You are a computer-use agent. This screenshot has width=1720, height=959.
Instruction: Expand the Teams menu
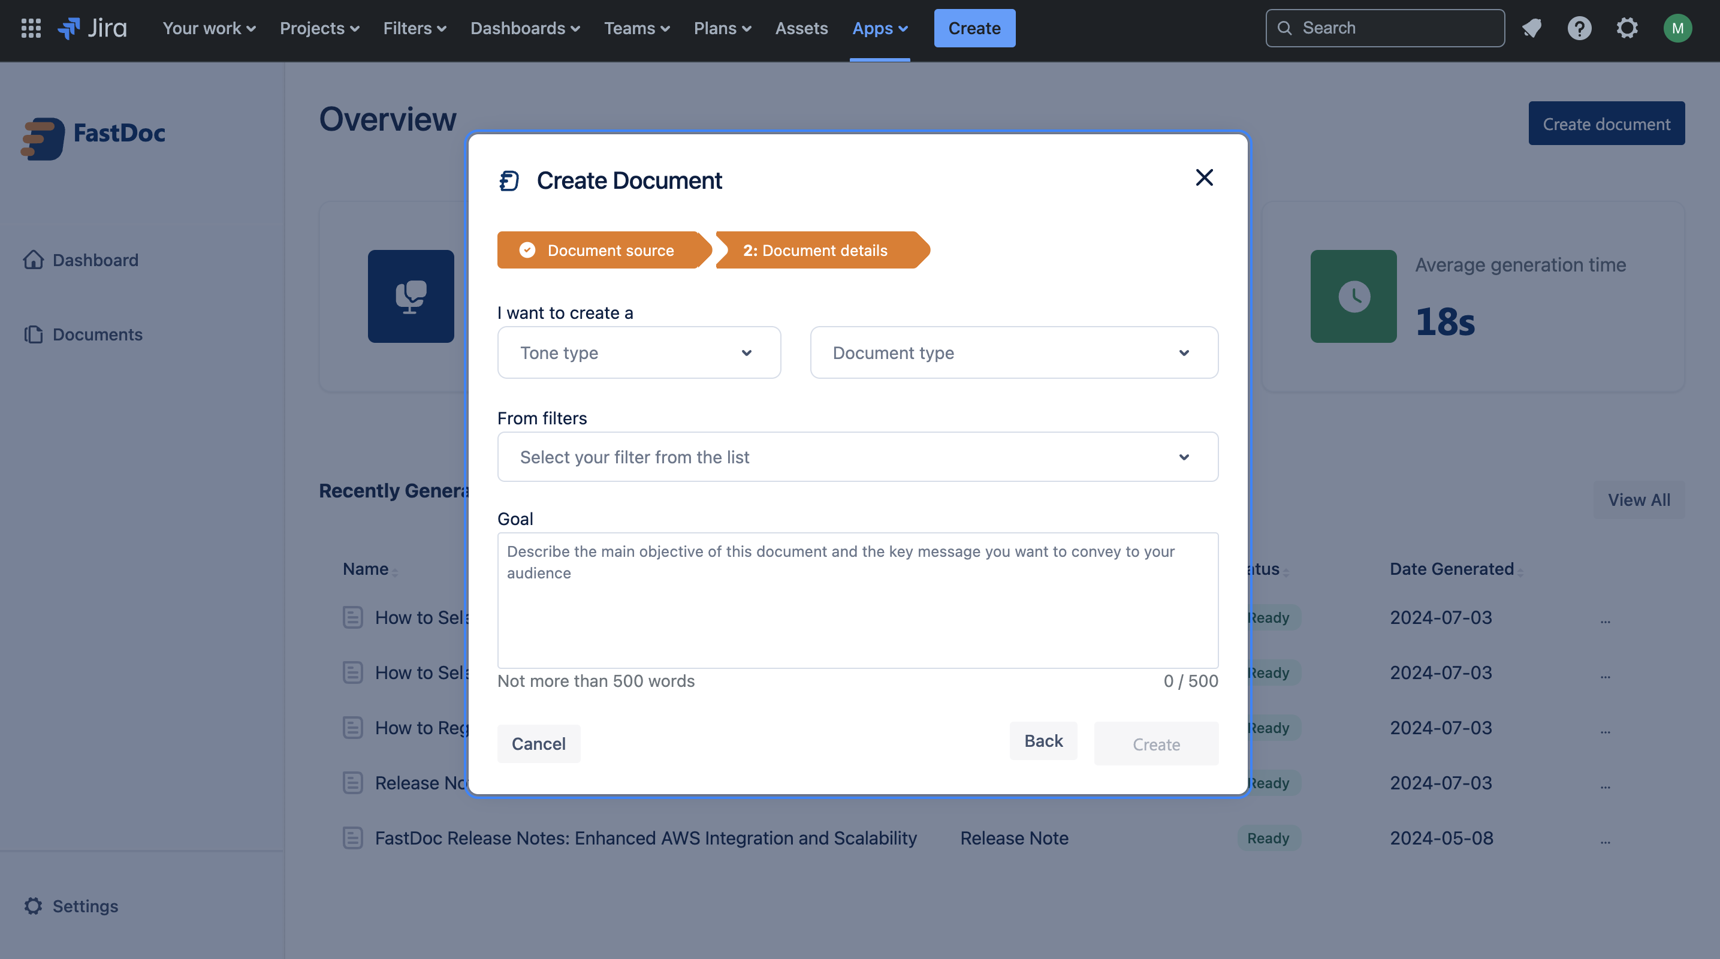[x=636, y=28]
